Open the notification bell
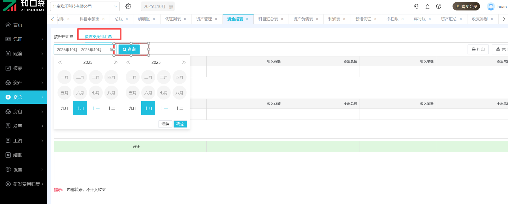 427,7
